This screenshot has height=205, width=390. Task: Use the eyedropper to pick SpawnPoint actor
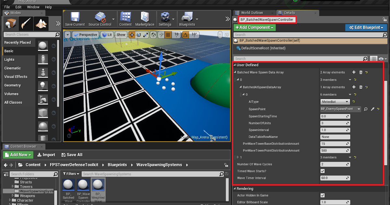click(372, 109)
